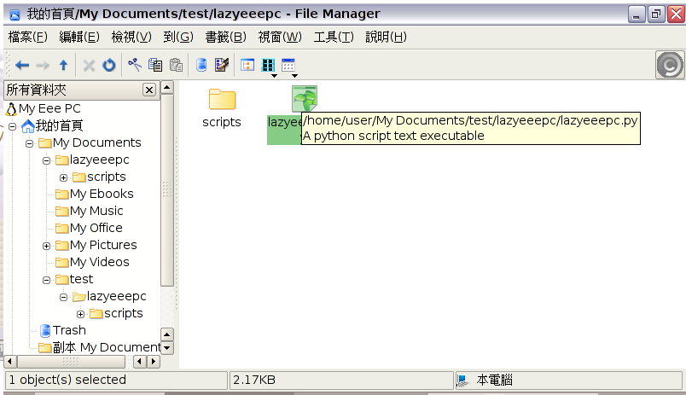The image size is (686, 395).
Task: Open the Trash icon in toolbar
Action: (201, 65)
